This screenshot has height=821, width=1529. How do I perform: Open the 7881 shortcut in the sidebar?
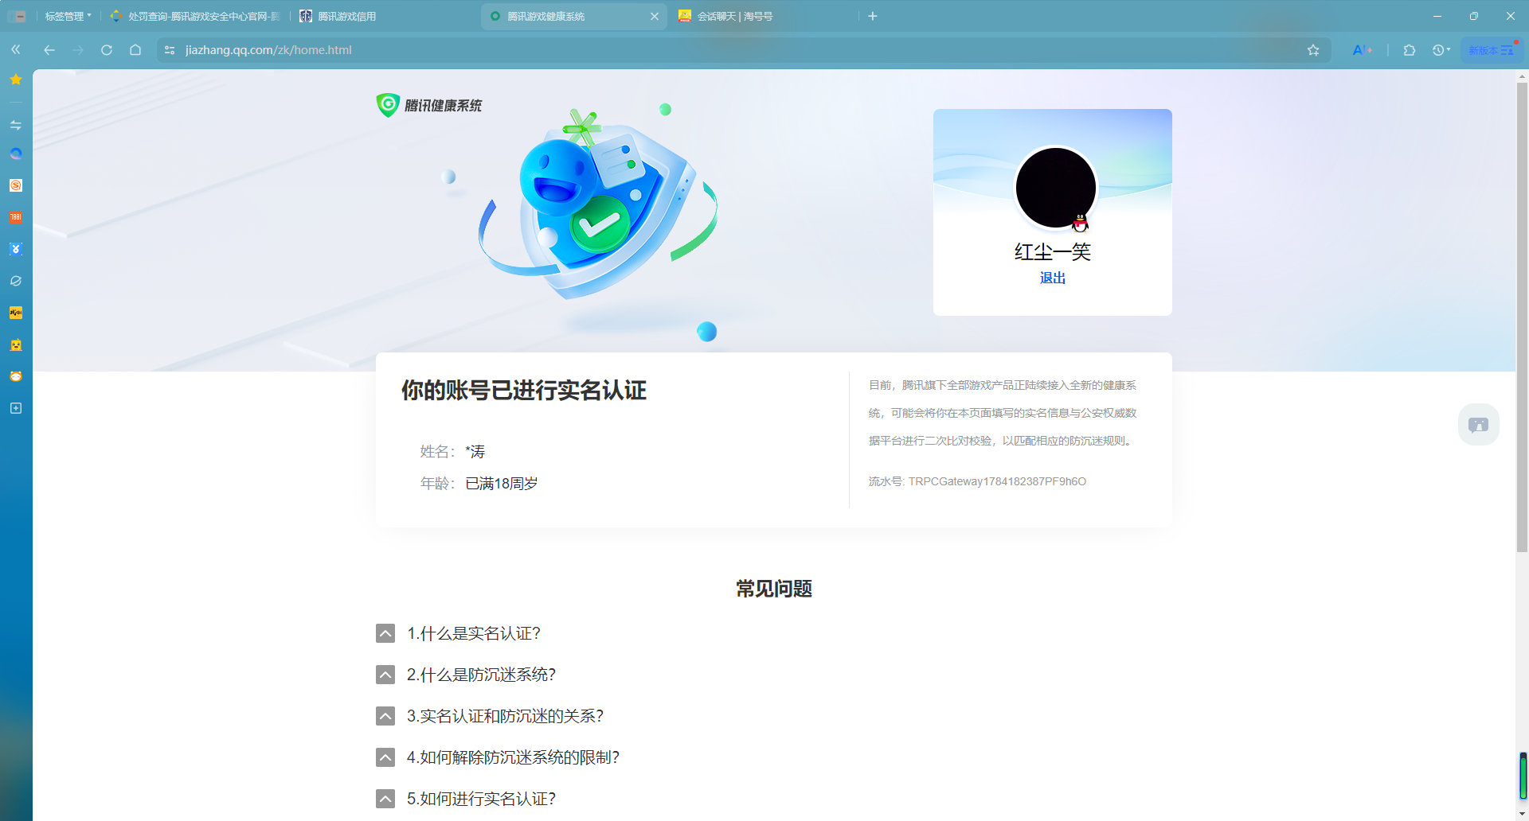[16, 217]
